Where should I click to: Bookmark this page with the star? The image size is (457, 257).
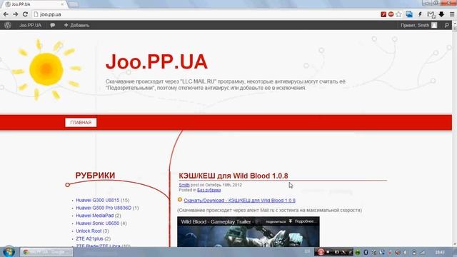[398, 14]
